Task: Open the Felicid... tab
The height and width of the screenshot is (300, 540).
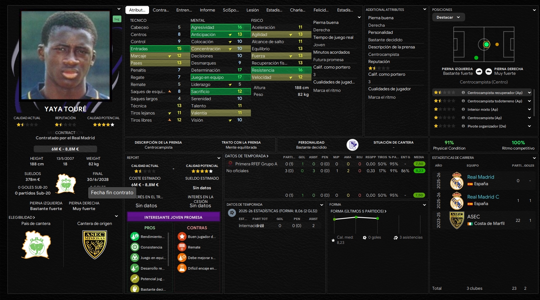Action: point(321,10)
